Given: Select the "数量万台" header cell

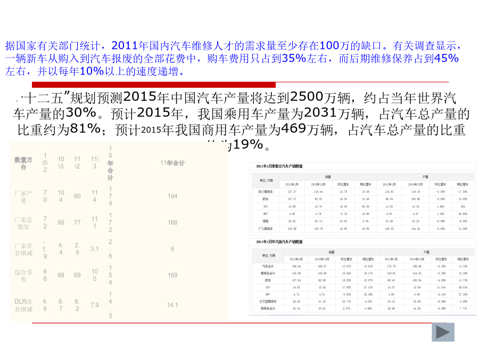Looking at the screenshot, I should click(x=23, y=163).
